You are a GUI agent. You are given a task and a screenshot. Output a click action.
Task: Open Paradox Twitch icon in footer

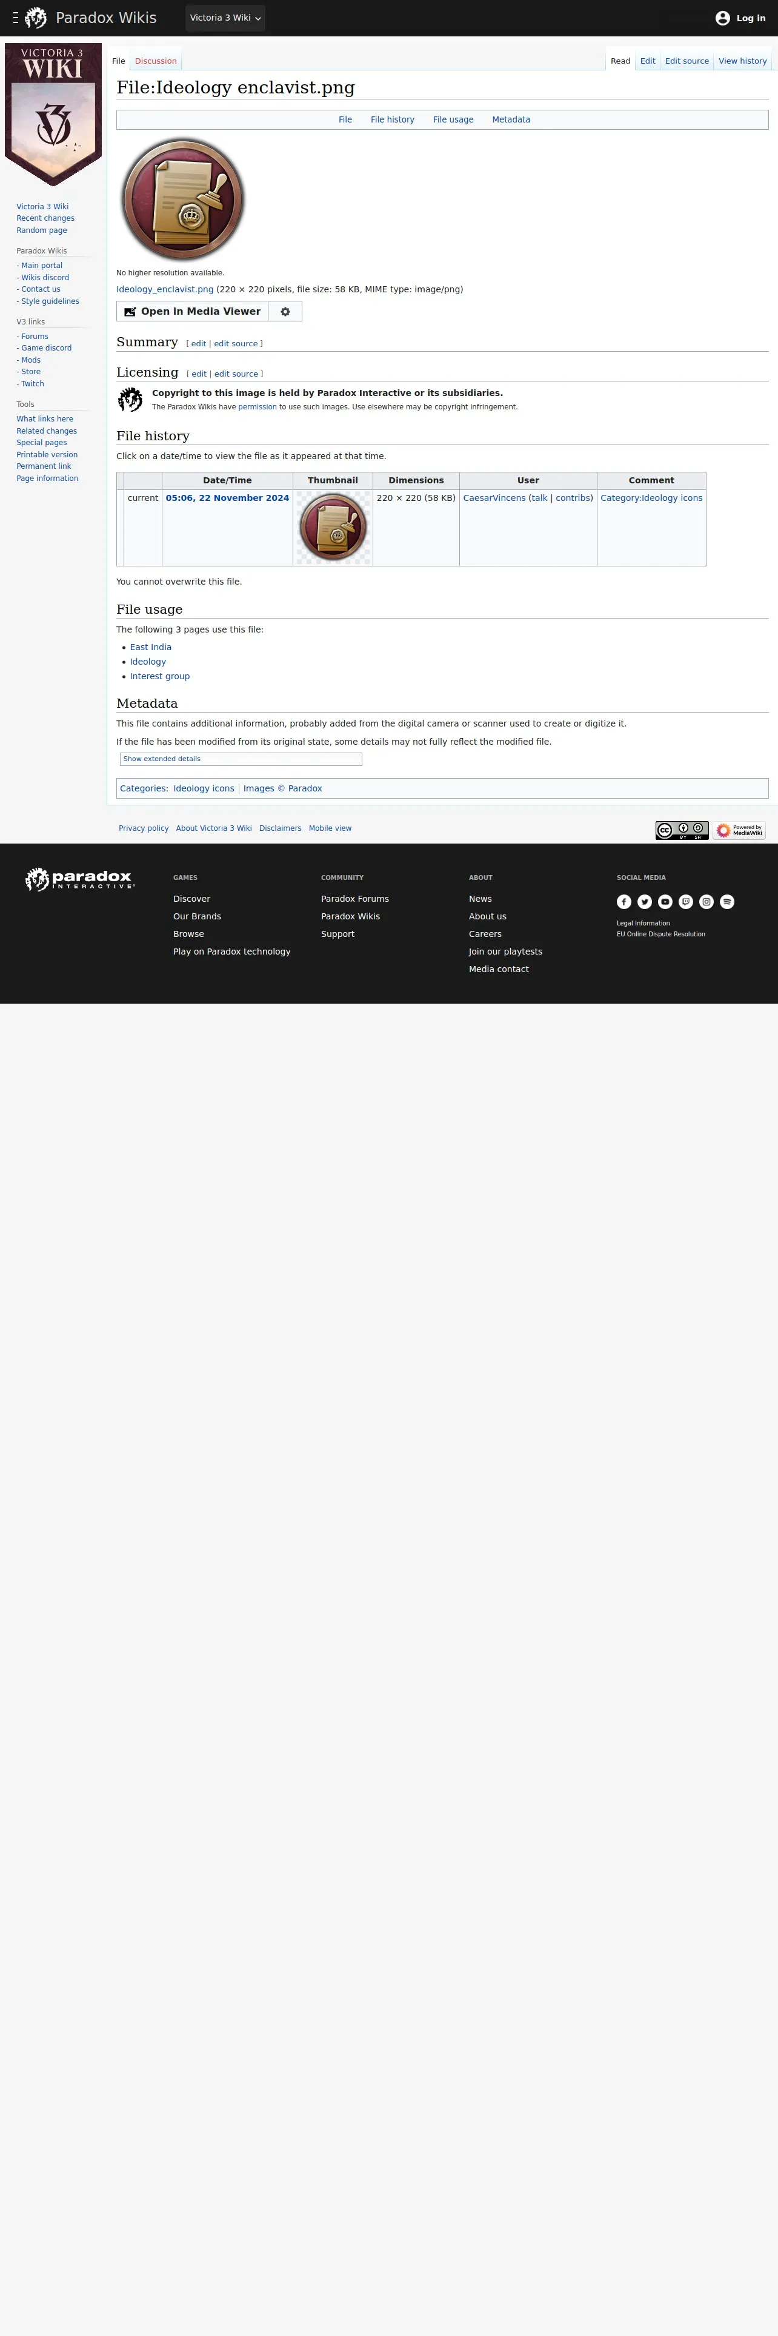pos(686,901)
